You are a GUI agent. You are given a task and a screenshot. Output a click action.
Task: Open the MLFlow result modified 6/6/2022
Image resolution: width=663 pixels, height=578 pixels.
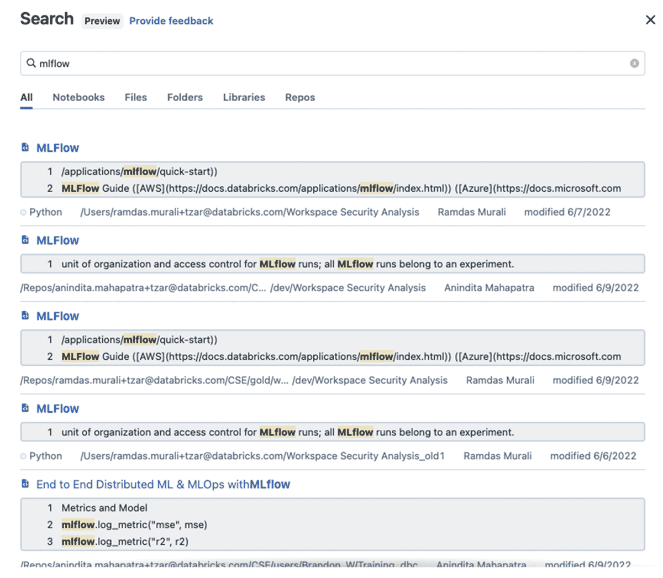57,409
